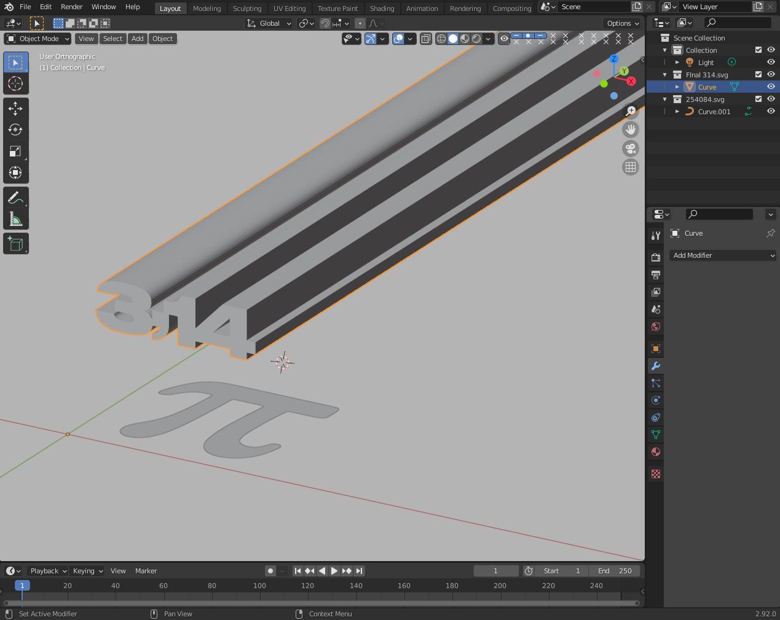
Task: Switch orthographic/perspective grid icon
Action: click(x=631, y=167)
